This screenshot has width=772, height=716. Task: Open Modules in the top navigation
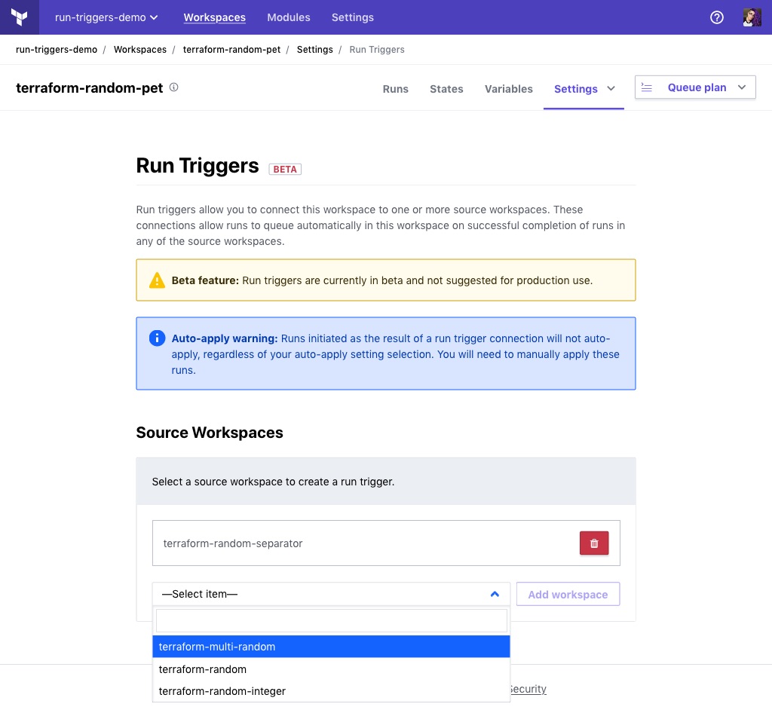(289, 17)
